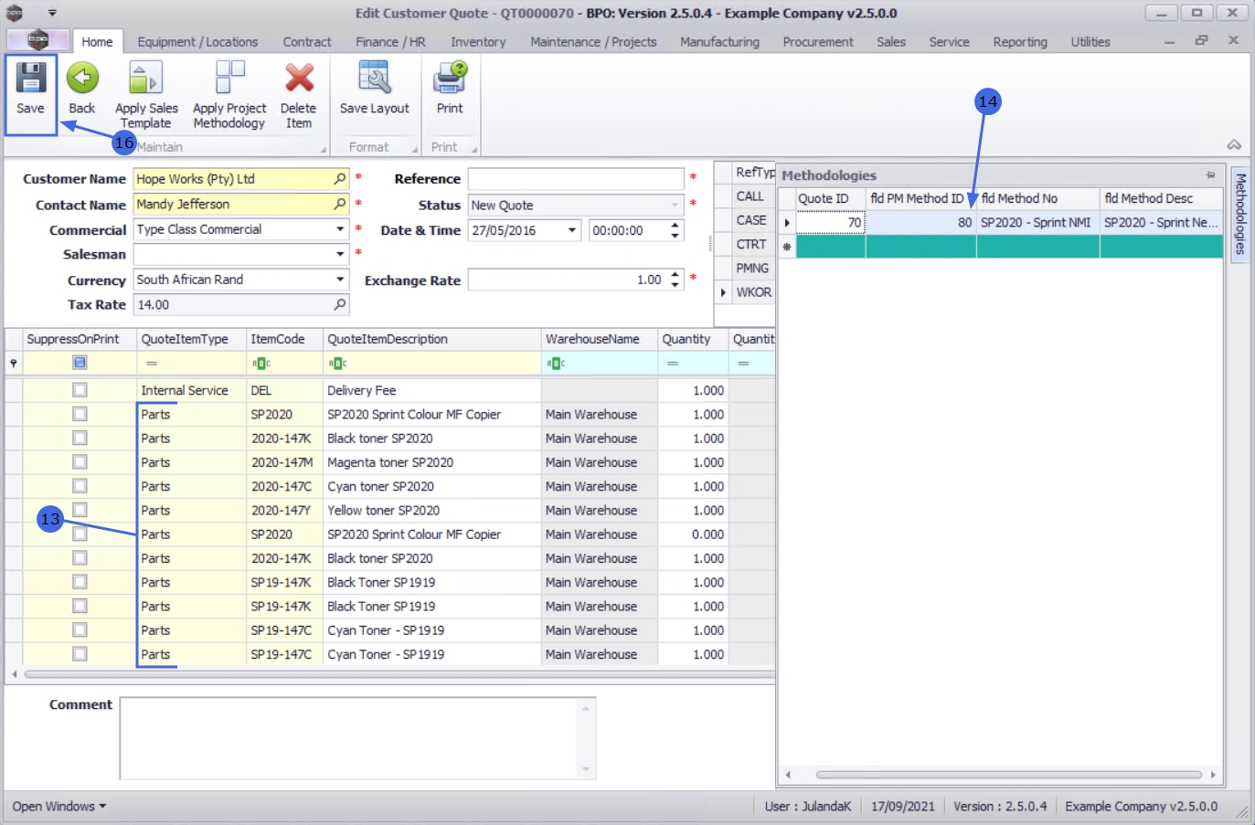1255x825 pixels.
Task: Select the CTRT reference type row
Action: [x=751, y=244]
